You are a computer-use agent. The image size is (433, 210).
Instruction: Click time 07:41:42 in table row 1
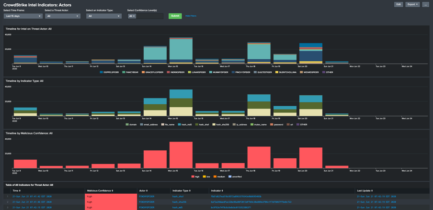tap(32, 197)
